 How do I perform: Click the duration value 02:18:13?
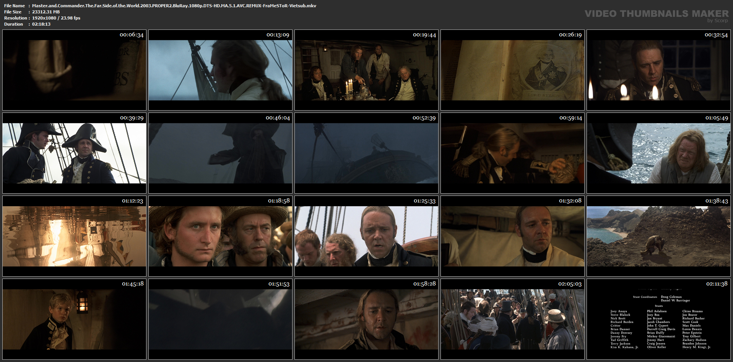click(41, 24)
